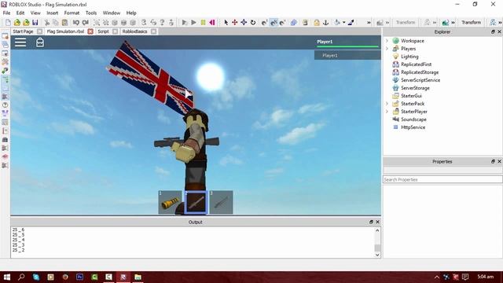Click the Output scrollbar down arrow
Image resolution: width=503 pixels, height=283 pixels.
(x=377, y=255)
